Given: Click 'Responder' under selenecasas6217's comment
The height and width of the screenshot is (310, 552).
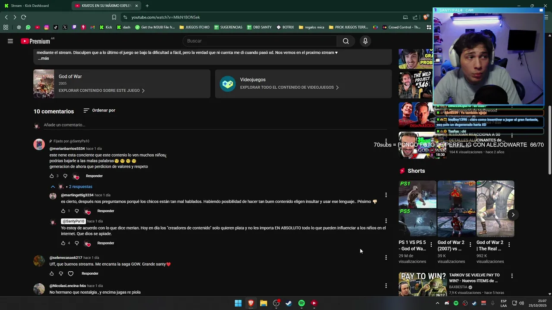Looking at the screenshot, I should pyautogui.click(x=90, y=273).
